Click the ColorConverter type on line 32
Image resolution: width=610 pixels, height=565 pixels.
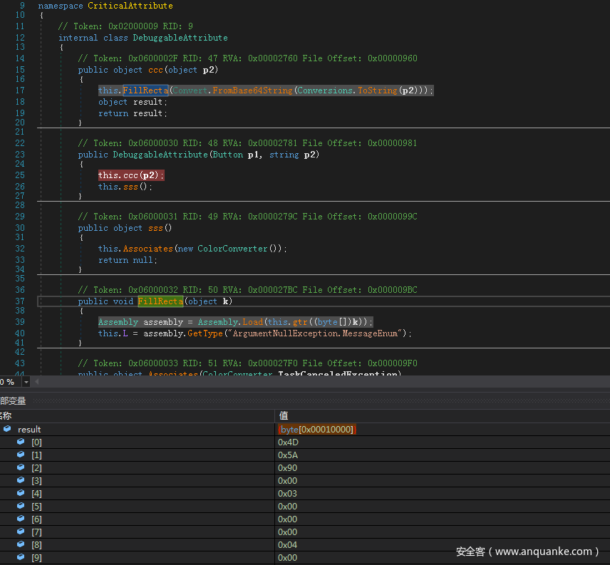[232, 249]
